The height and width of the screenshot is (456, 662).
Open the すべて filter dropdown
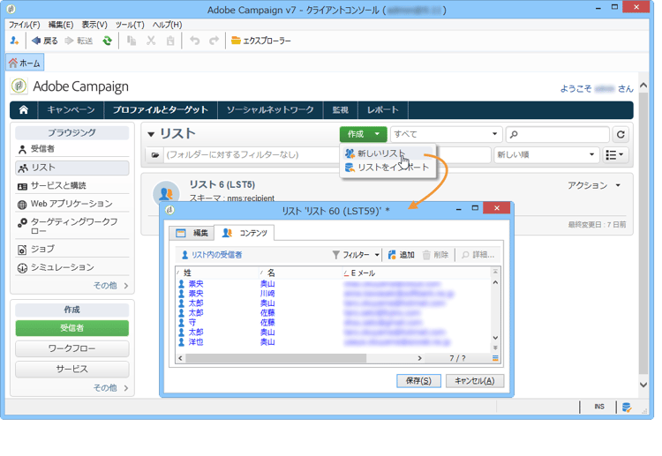[x=447, y=134]
